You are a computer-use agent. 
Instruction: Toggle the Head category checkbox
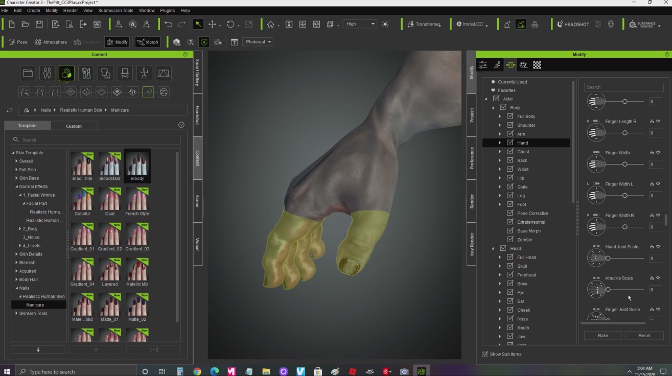pos(503,248)
